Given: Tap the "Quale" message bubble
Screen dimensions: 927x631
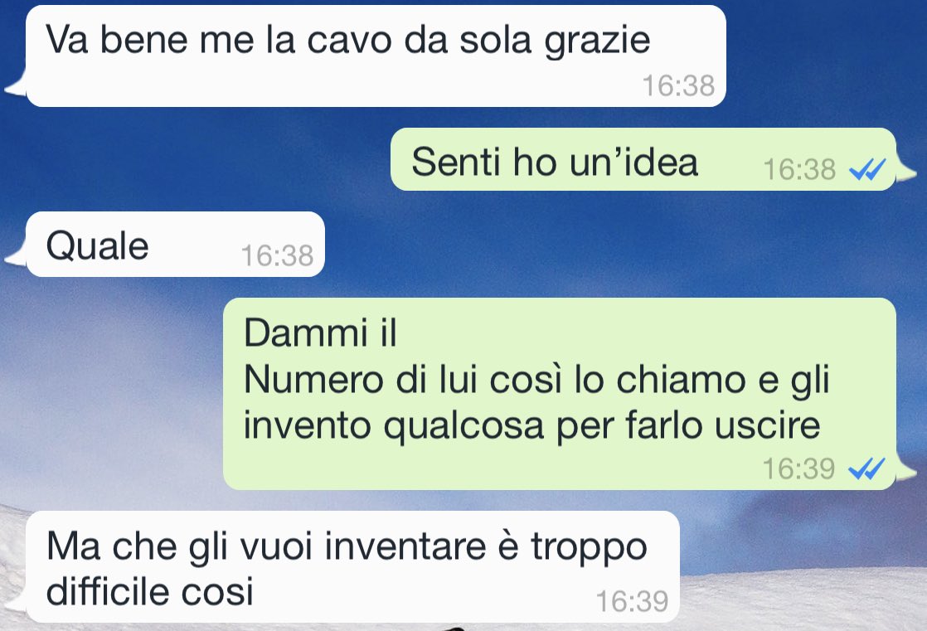Looking at the screenshot, I should pyautogui.click(x=176, y=245).
